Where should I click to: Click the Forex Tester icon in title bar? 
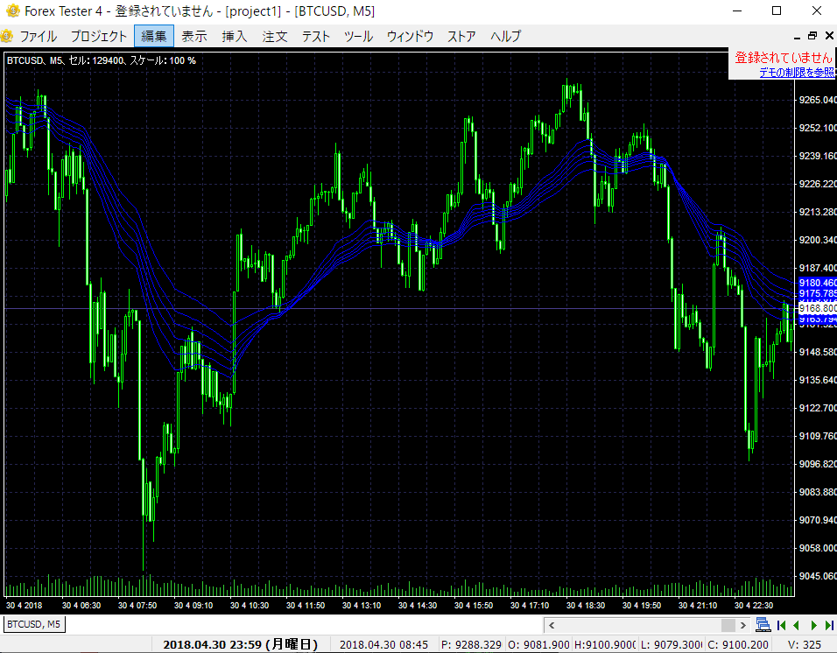pyautogui.click(x=12, y=11)
